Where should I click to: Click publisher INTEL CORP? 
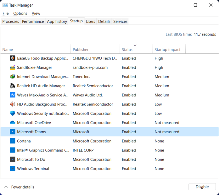83,150
